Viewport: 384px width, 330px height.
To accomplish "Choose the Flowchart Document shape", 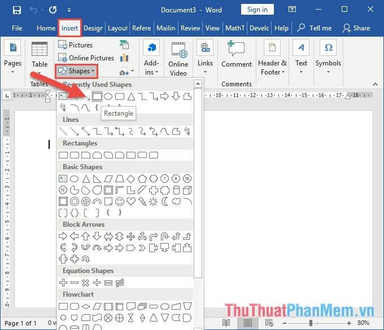I will coord(131,306).
